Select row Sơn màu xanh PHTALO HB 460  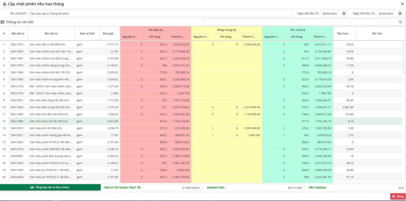click(x=202, y=142)
